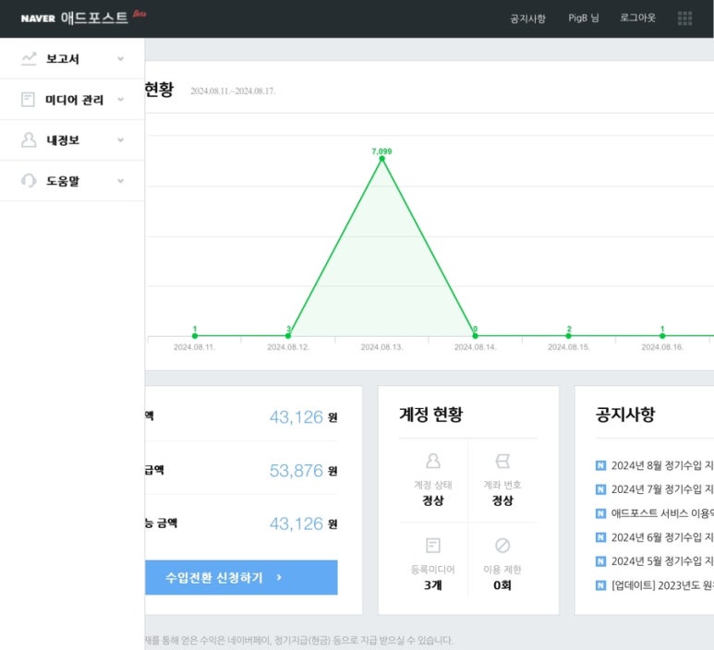Click the registered media icon
The image size is (714, 650).
(x=432, y=546)
